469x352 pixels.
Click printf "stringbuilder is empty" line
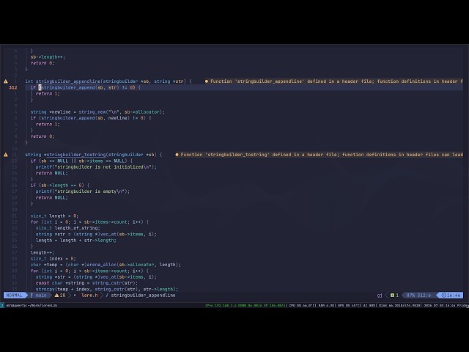point(83,191)
